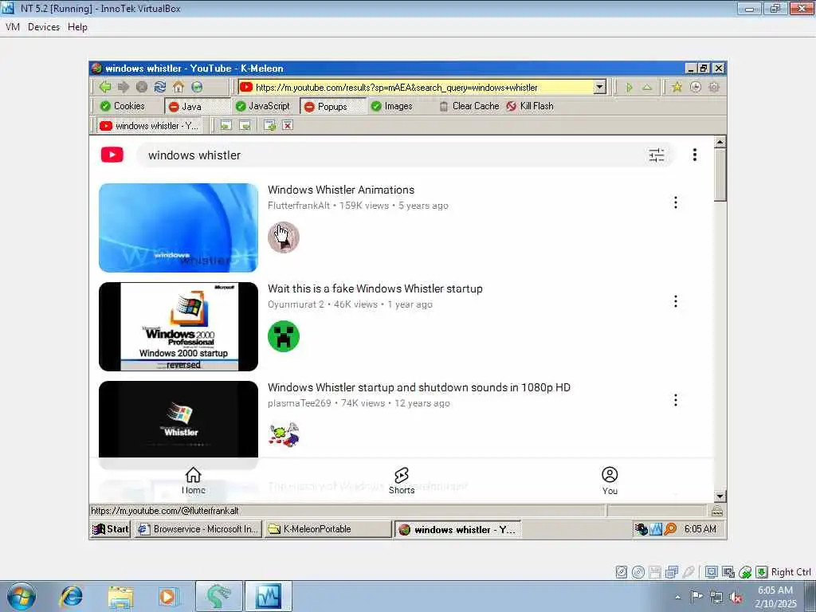The height and width of the screenshot is (612, 816).
Task: Click the Stop loading button
Action: (x=142, y=87)
